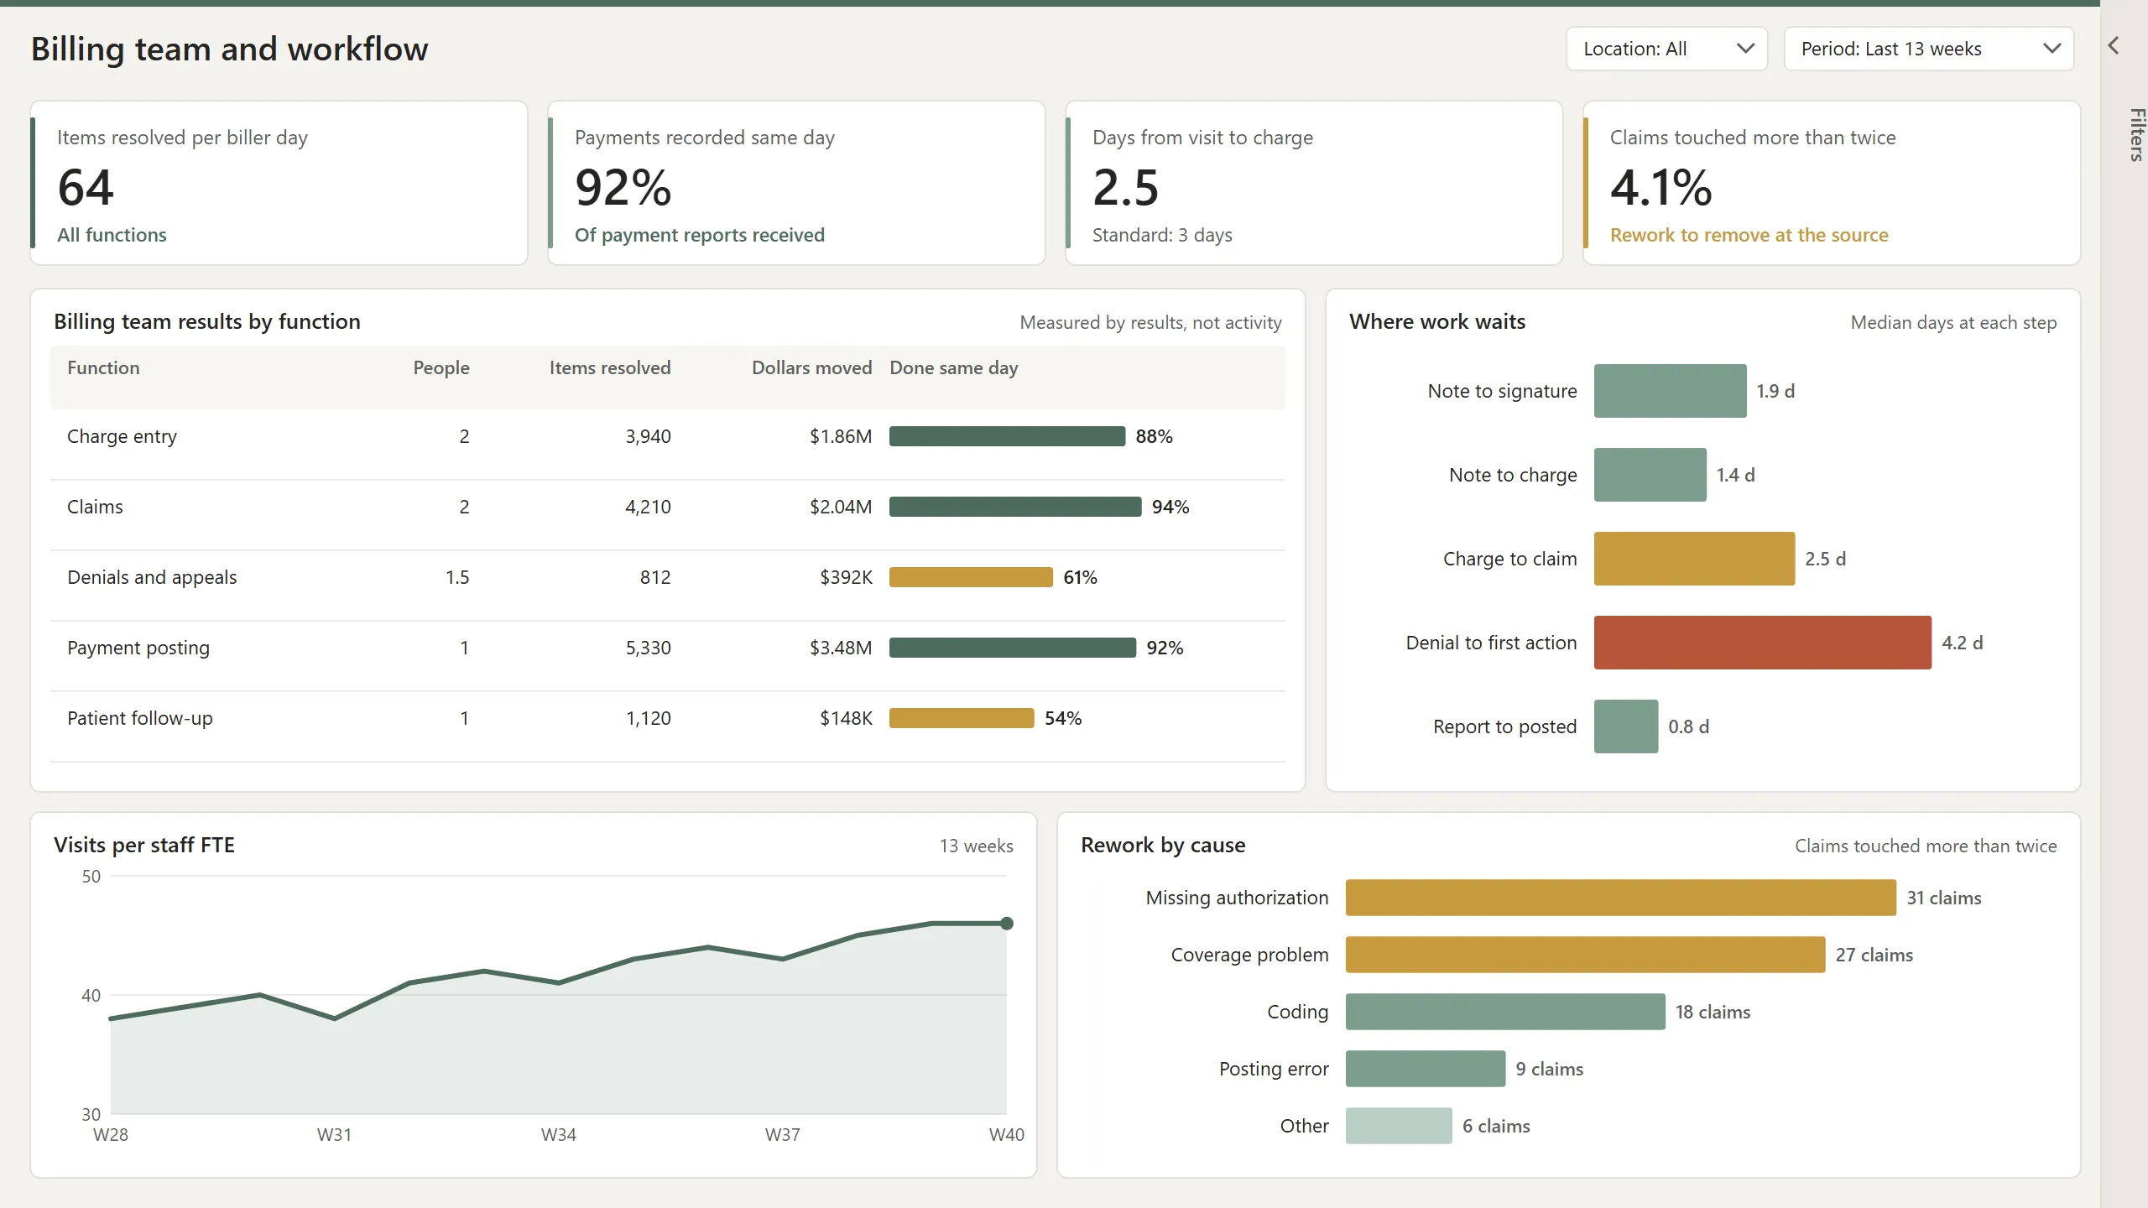Select the Coding 18 claims bar
The image size is (2148, 1208).
coord(1505,1012)
